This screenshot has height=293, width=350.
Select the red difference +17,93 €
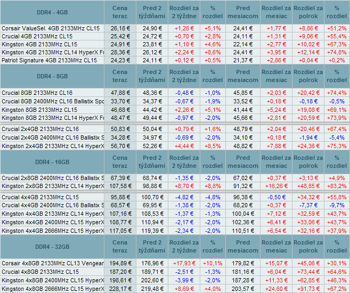(184, 263)
